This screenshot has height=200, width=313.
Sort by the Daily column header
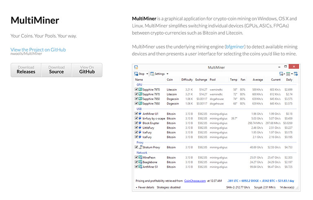[x=289, y=80]
